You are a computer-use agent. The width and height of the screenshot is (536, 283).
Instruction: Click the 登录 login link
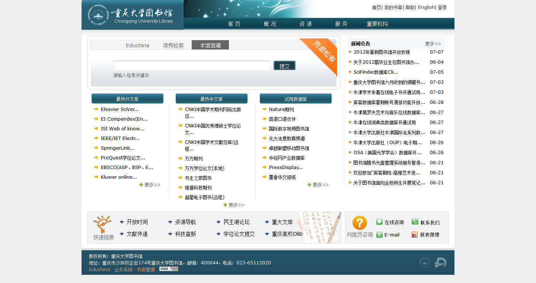(442, 7)
